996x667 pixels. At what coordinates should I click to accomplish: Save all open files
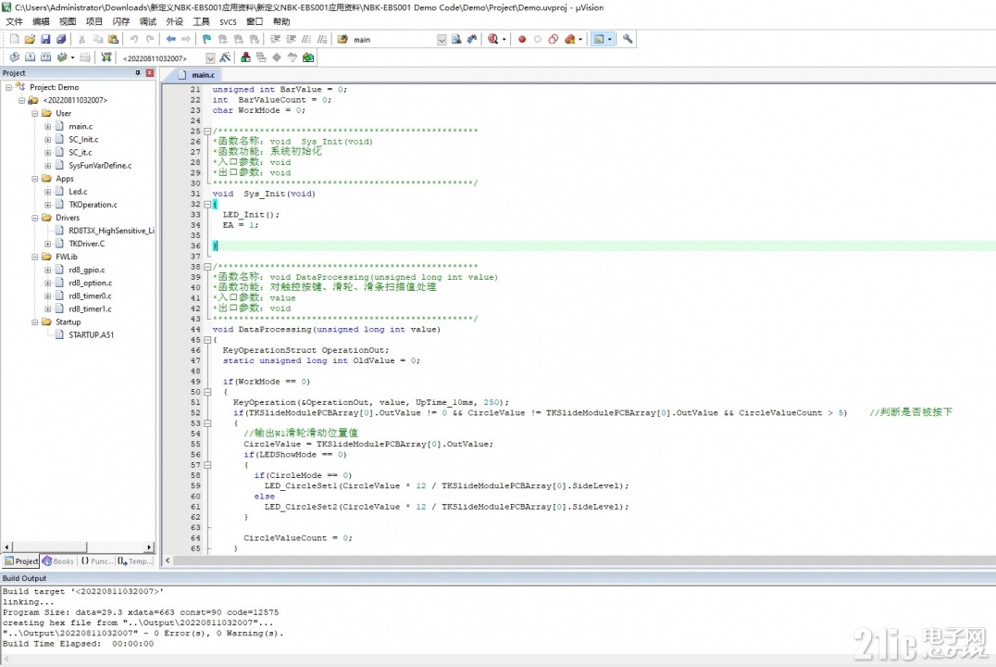[61, 40]
